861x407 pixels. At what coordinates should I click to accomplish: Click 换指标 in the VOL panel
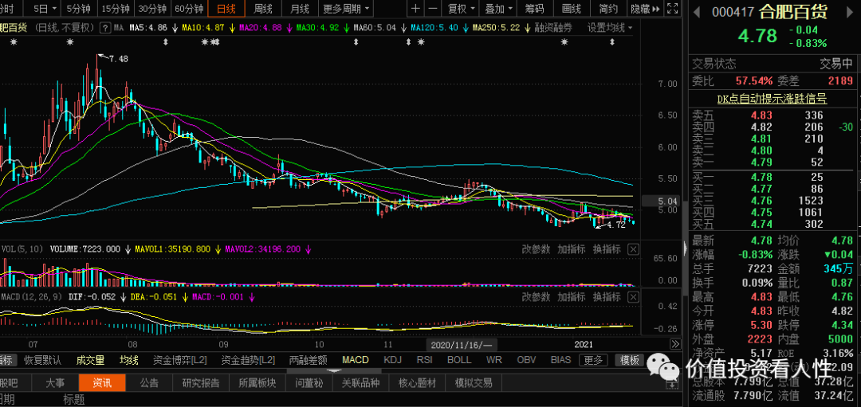coord(607,249)
